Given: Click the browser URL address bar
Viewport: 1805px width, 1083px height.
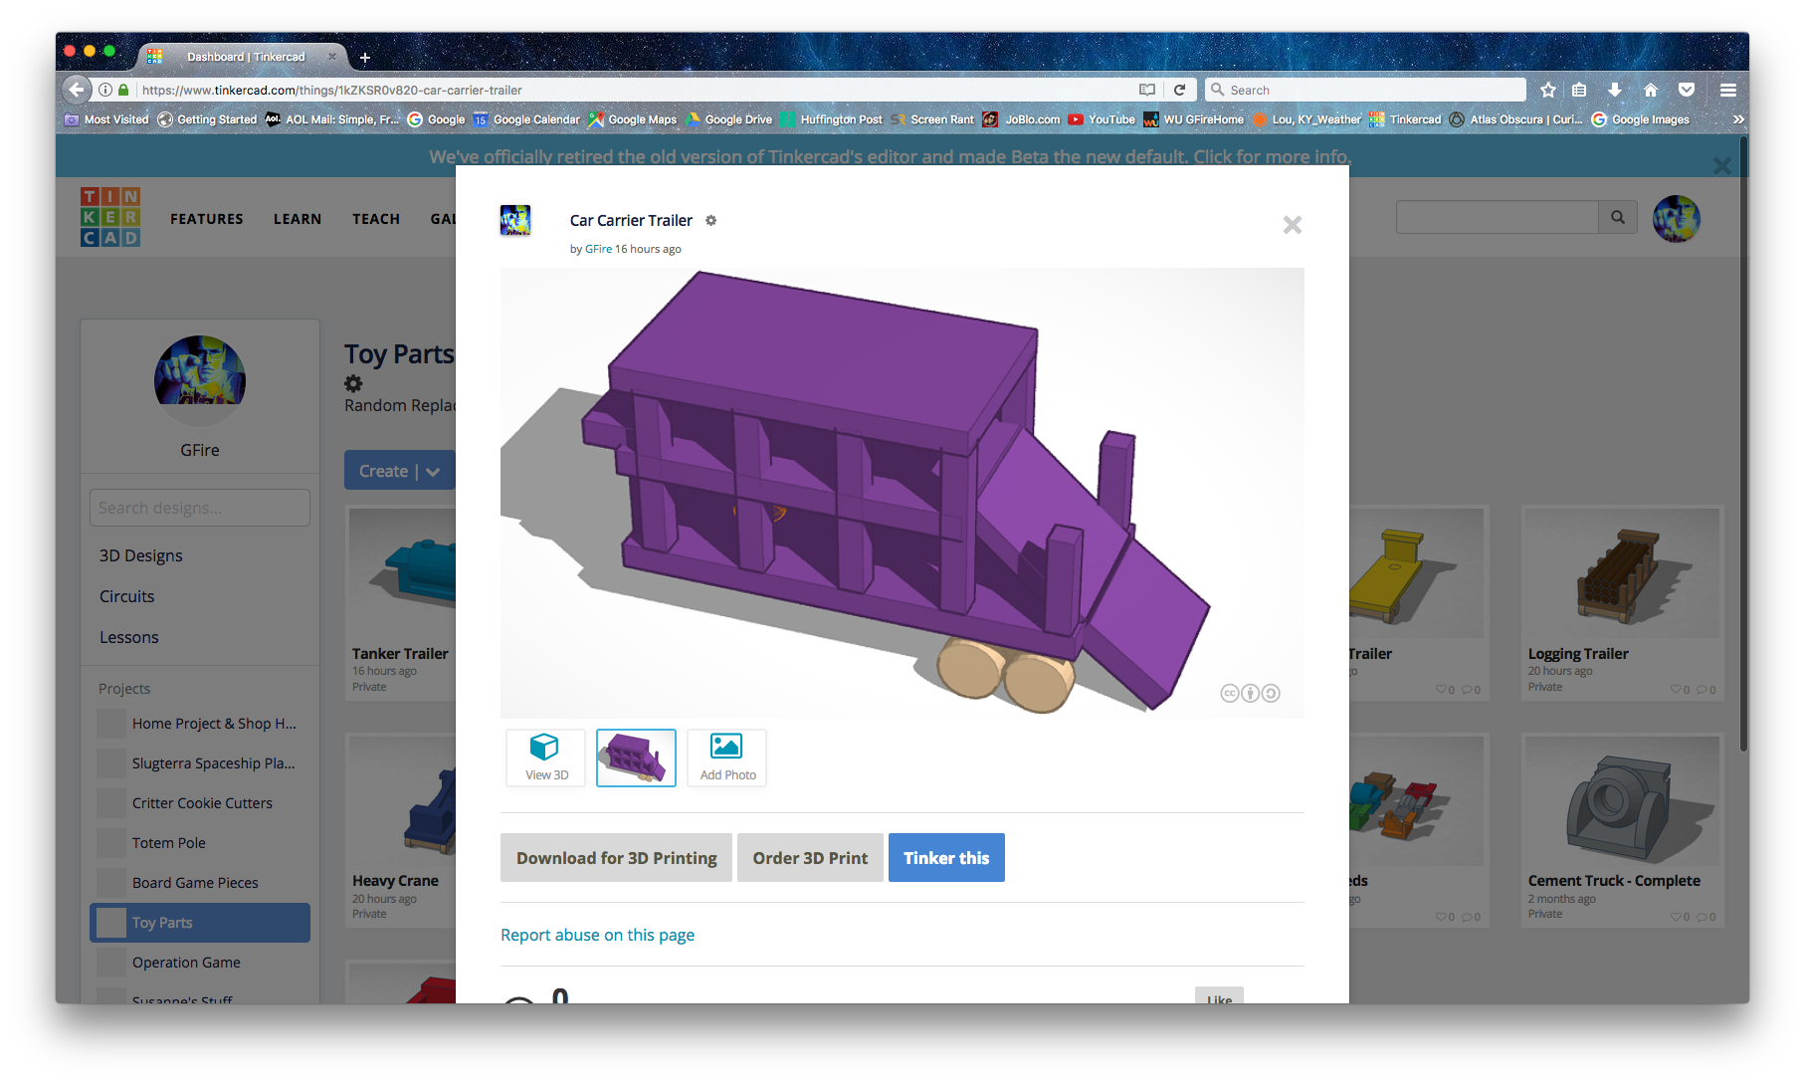Looking at the screenshot, I should pyautogui.click(x=637, y=90).
